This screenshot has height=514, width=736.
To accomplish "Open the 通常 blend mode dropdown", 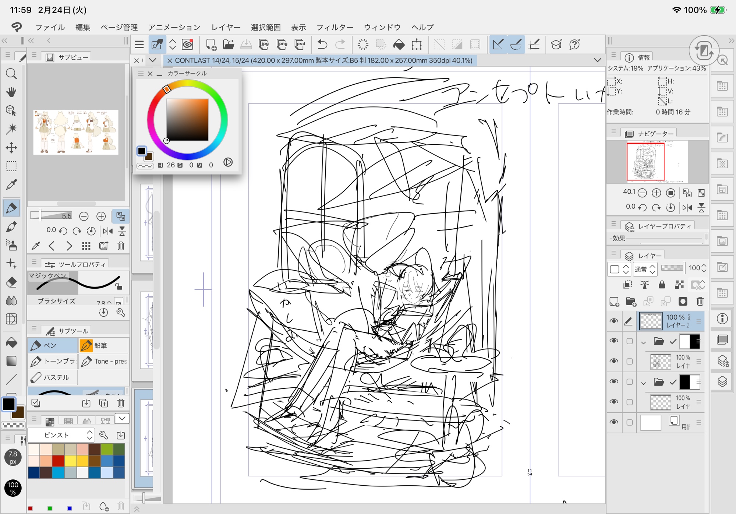I will 645,269.
